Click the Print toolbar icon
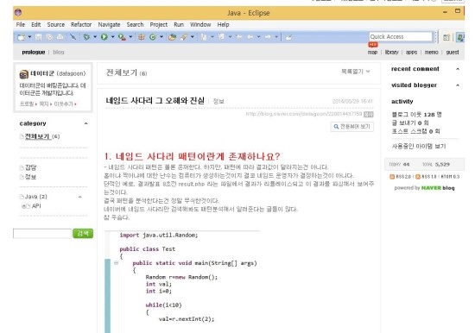The width and height of the screenshot is (475, 333). tap(60, 37)
